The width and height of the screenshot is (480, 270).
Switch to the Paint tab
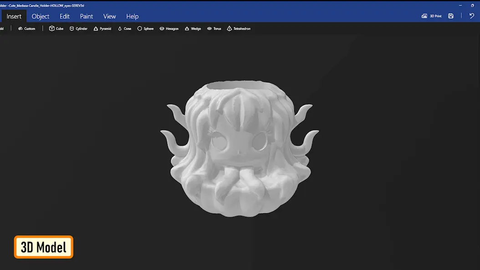(x=87, y=16)
